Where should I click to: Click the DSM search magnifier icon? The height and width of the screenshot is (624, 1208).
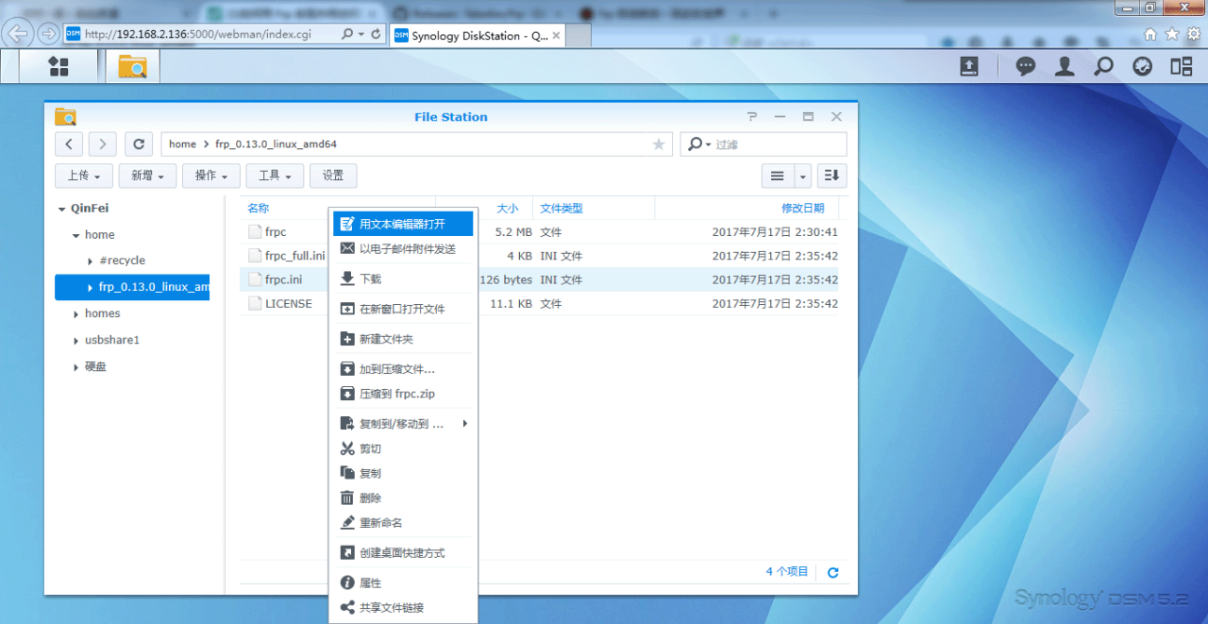click(1102, 66)
